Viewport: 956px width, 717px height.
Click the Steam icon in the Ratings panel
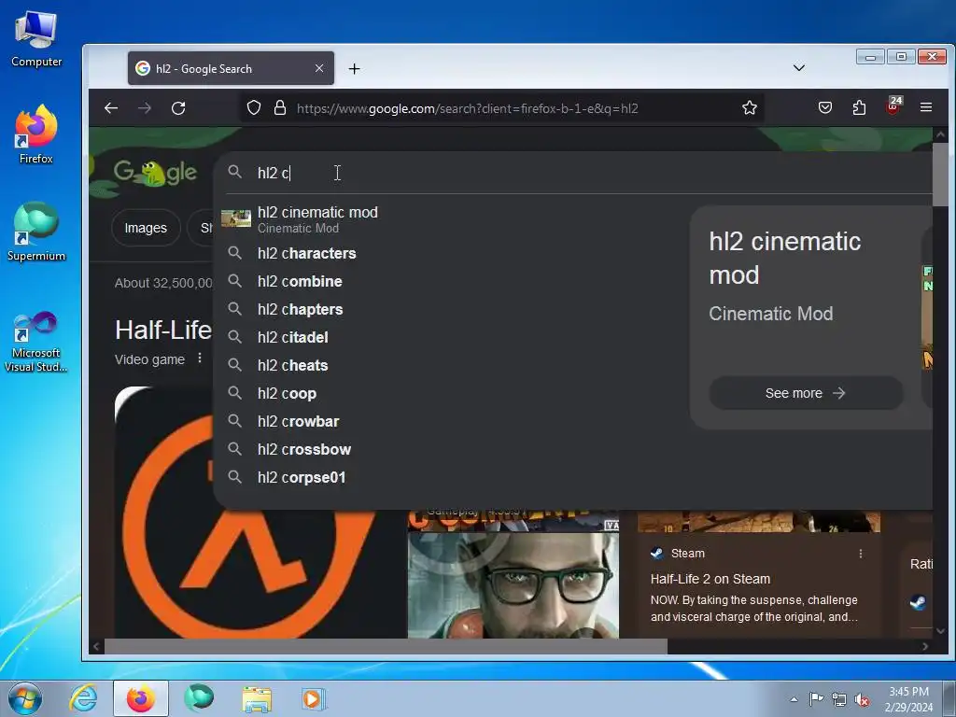[x=918, y=602]
